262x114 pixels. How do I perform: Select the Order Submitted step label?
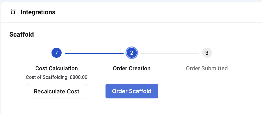coord(207,68)
